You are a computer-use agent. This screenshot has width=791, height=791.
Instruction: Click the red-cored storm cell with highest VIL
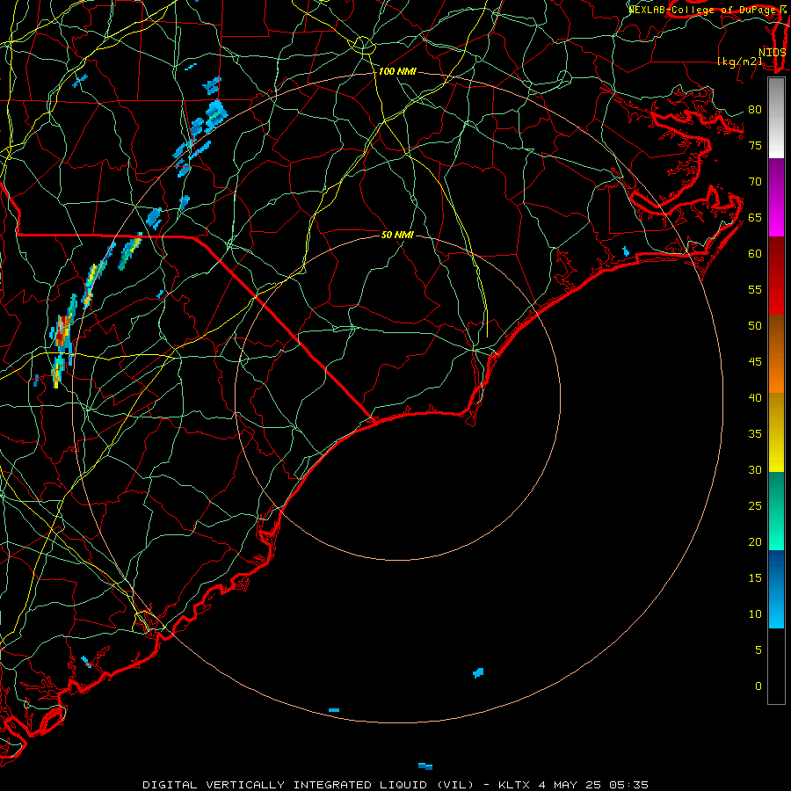click(x=62, y=333)
